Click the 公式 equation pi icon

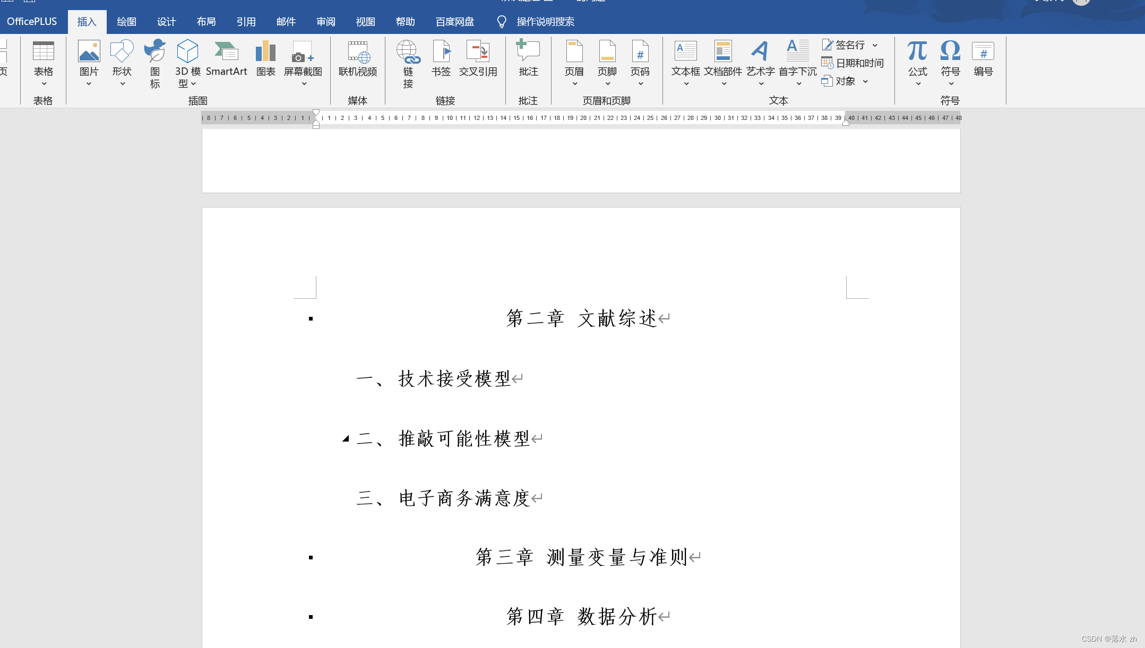tap(917, 51)
